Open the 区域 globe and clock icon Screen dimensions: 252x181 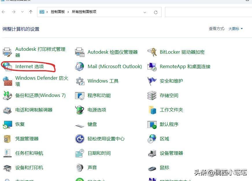[x=152, y=139]
